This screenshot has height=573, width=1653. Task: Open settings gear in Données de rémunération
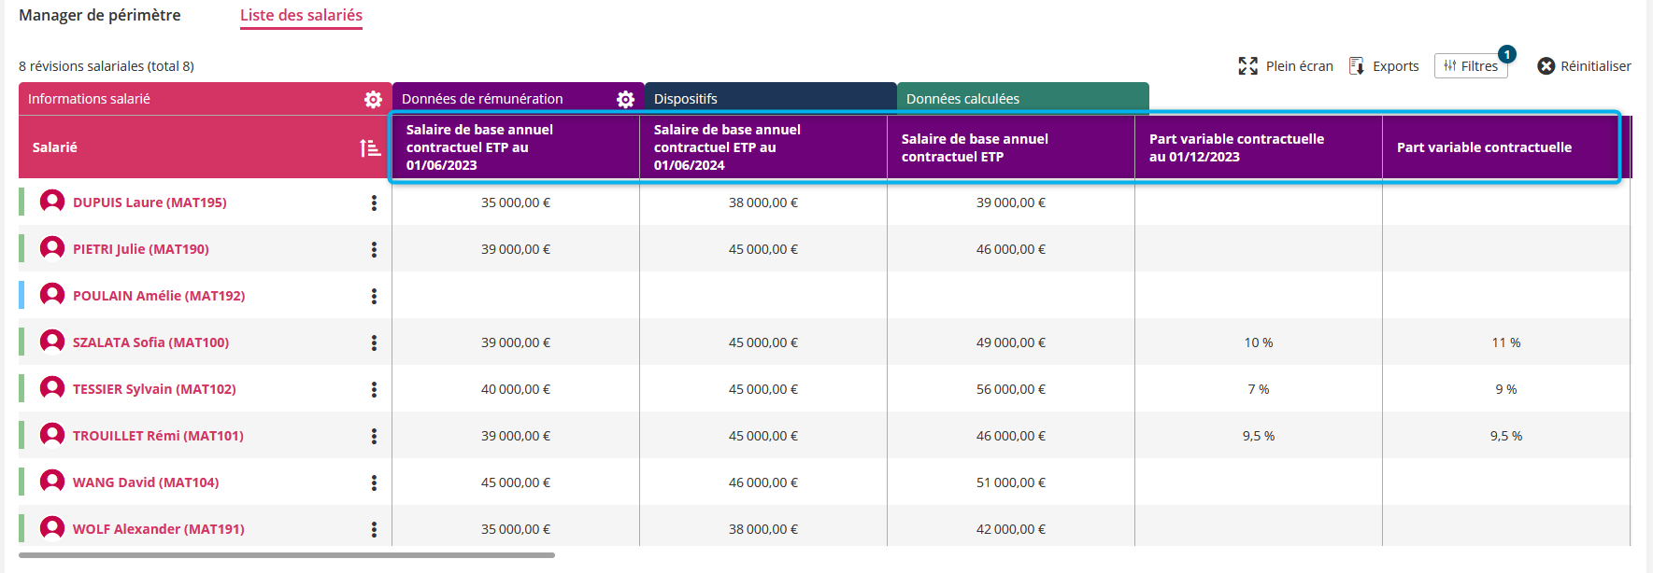pyautogui.click(x=625, y=99)
